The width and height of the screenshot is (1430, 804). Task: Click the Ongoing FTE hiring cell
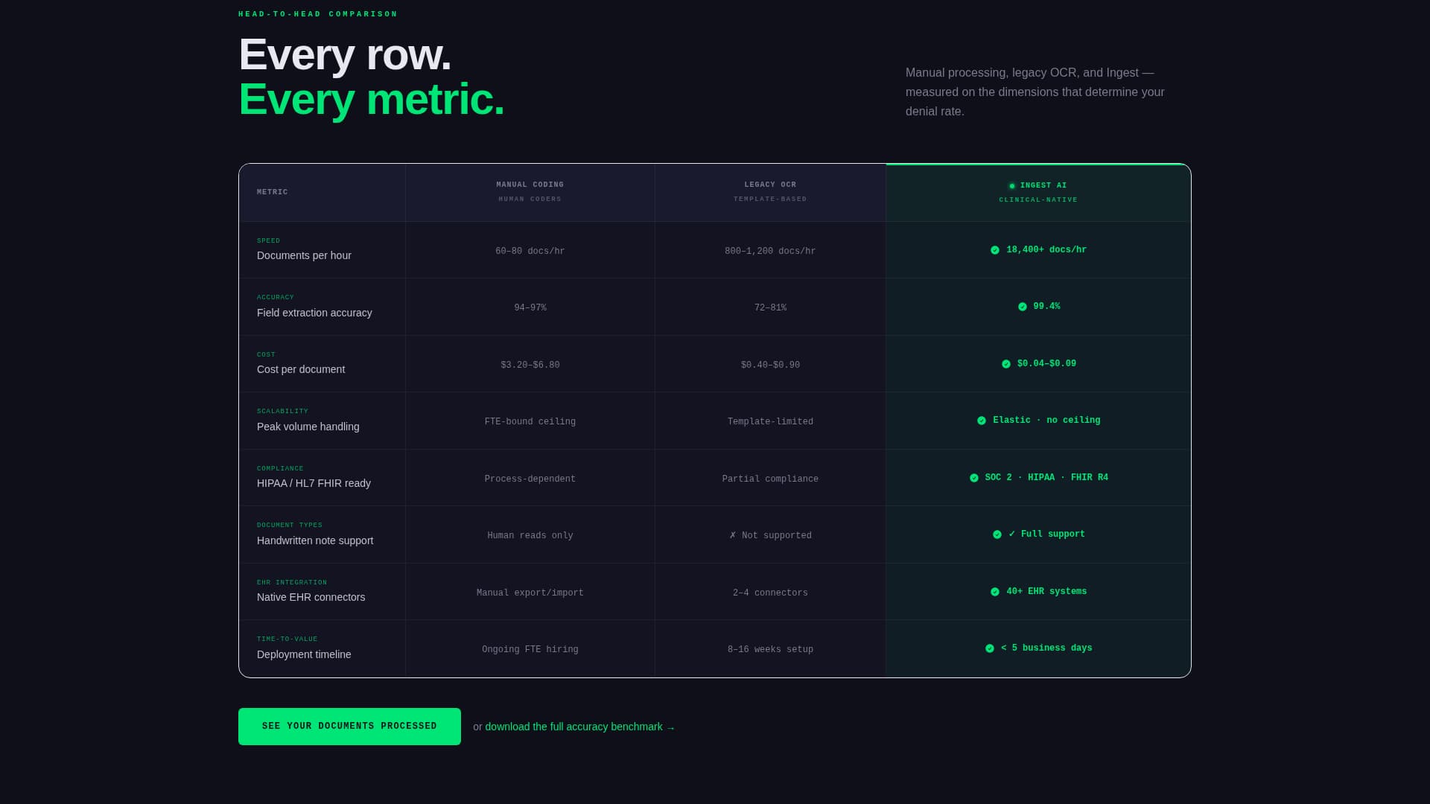(x=530, y=650)
